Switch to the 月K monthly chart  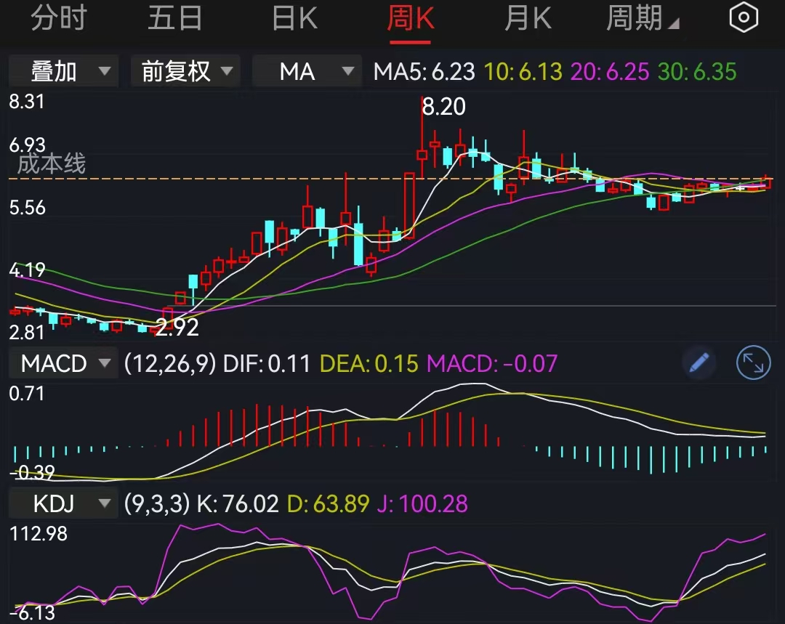[x=528, y=18]
